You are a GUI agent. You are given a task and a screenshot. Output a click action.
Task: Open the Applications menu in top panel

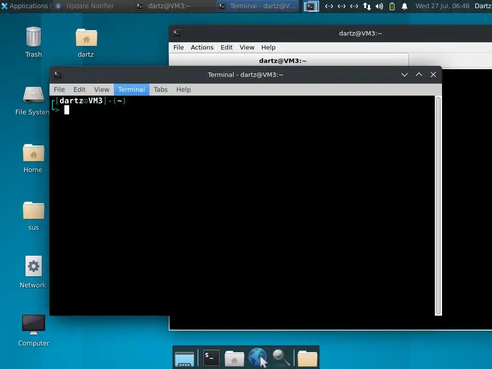tap(25, 6)
